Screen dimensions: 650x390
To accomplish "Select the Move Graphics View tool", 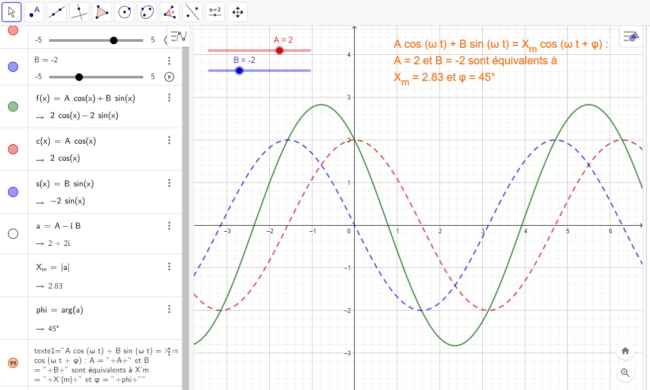I will tap(238, 12).
